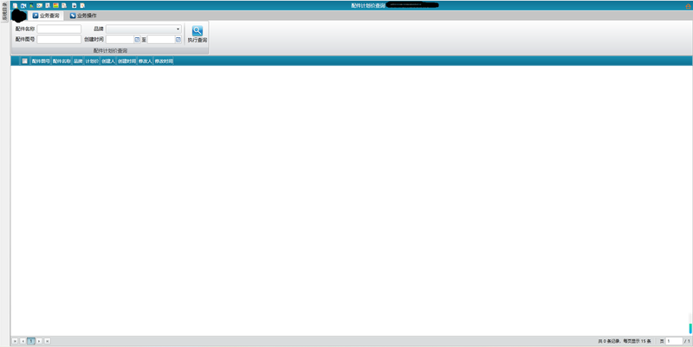Click the 修改时间 column header
The width and height of the screenshot is (693, 347).
(x=164, y=61)
